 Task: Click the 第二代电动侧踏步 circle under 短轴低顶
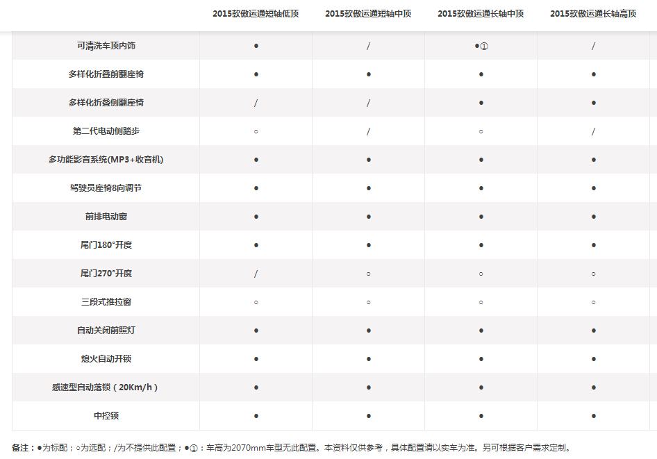coord(256,131)
